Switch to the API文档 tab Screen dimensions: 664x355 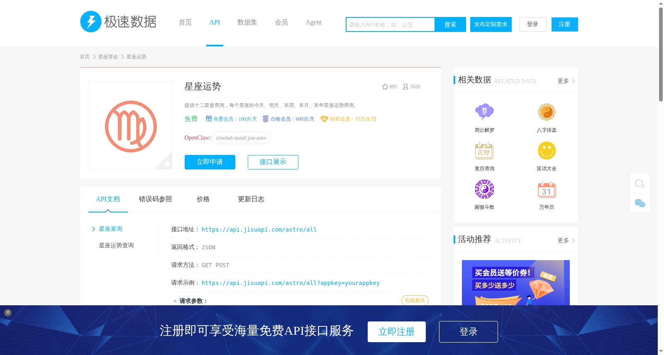coord(108,199)
